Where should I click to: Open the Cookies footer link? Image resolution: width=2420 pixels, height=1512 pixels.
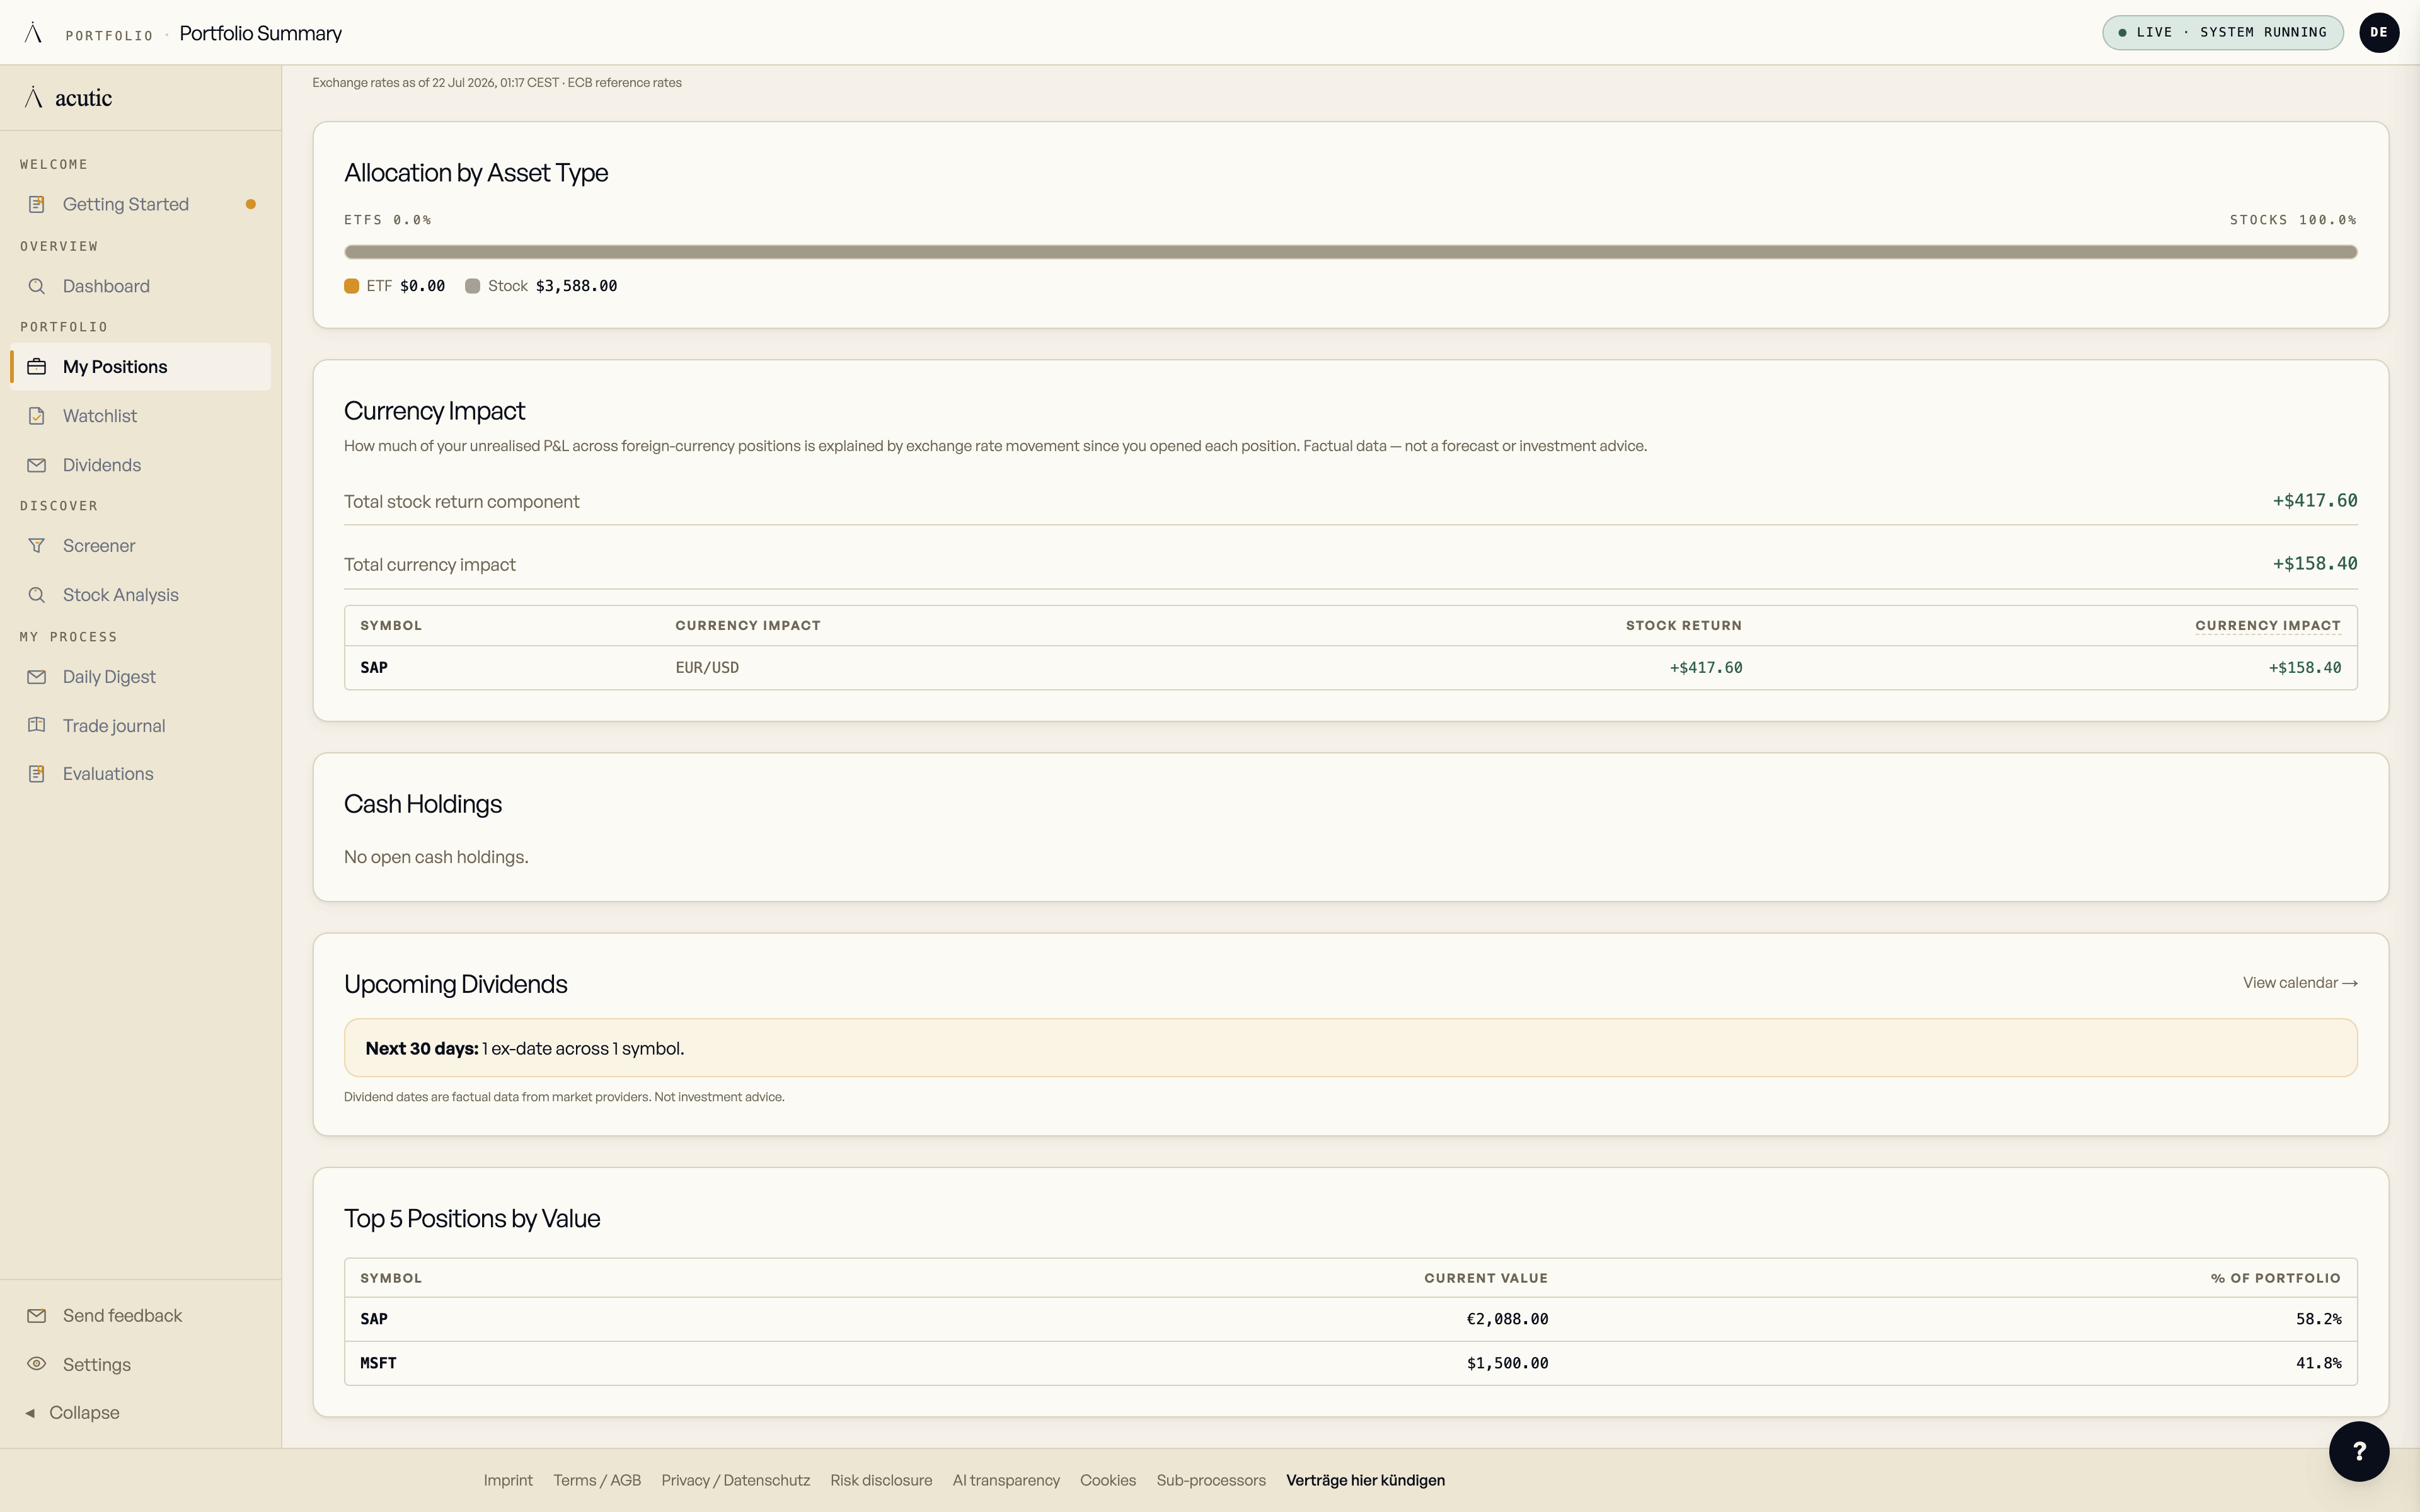pos(1108,1480)
